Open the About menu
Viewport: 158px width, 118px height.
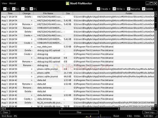coord(12,3)
